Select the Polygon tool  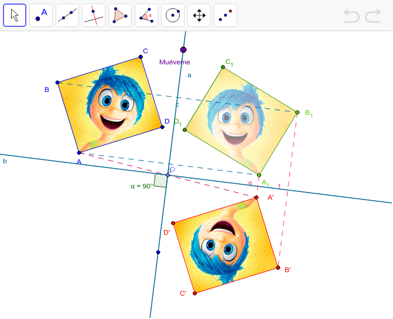[120, 15]
